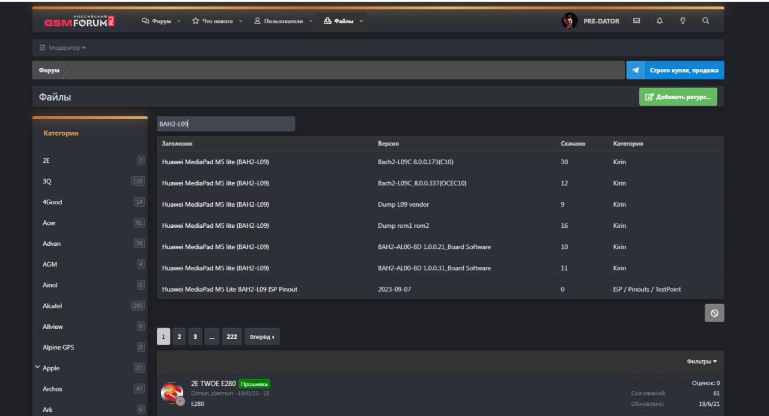Open the Apple category

click(x=51, y=368)
